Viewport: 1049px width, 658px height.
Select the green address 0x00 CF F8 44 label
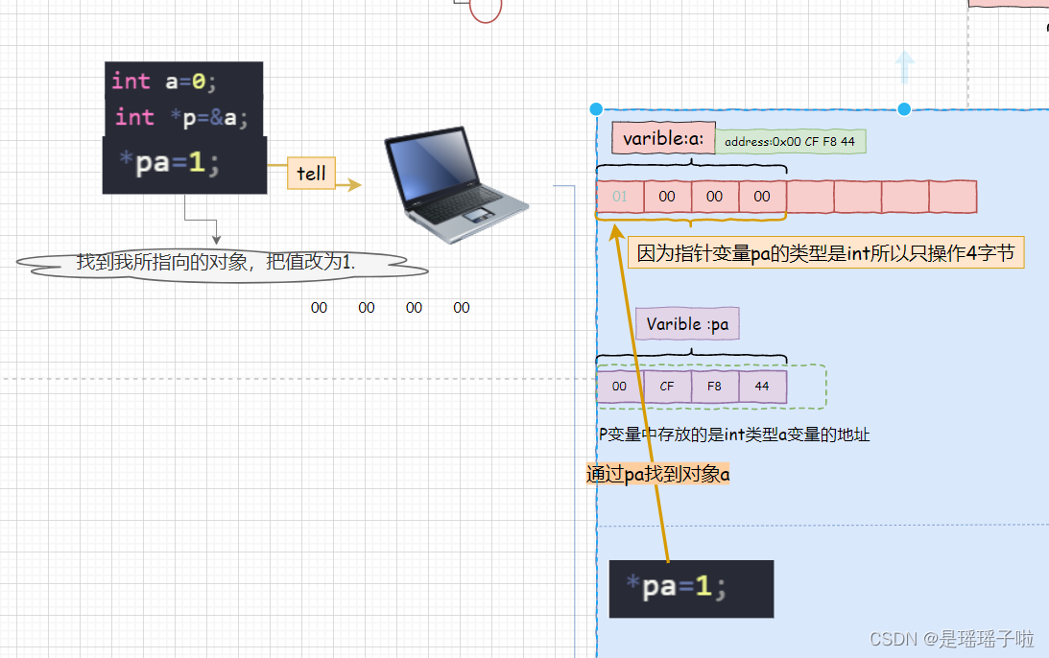[x=790, y=142]
